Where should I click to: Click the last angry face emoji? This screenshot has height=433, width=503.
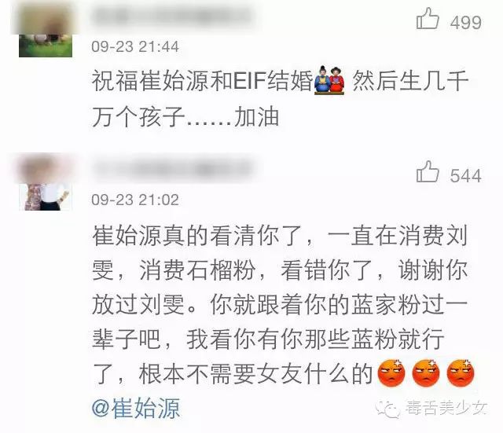(461, 373)
